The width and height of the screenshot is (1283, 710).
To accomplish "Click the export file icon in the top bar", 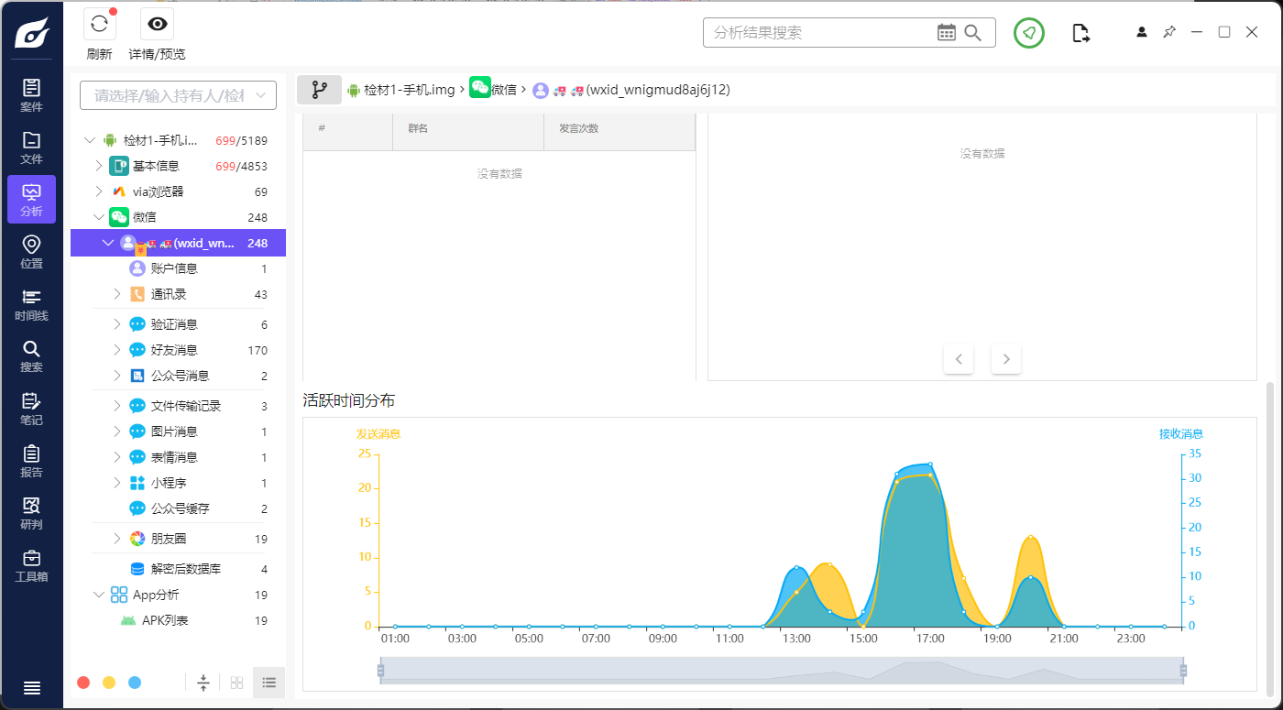I will (x=1081, y=34).
